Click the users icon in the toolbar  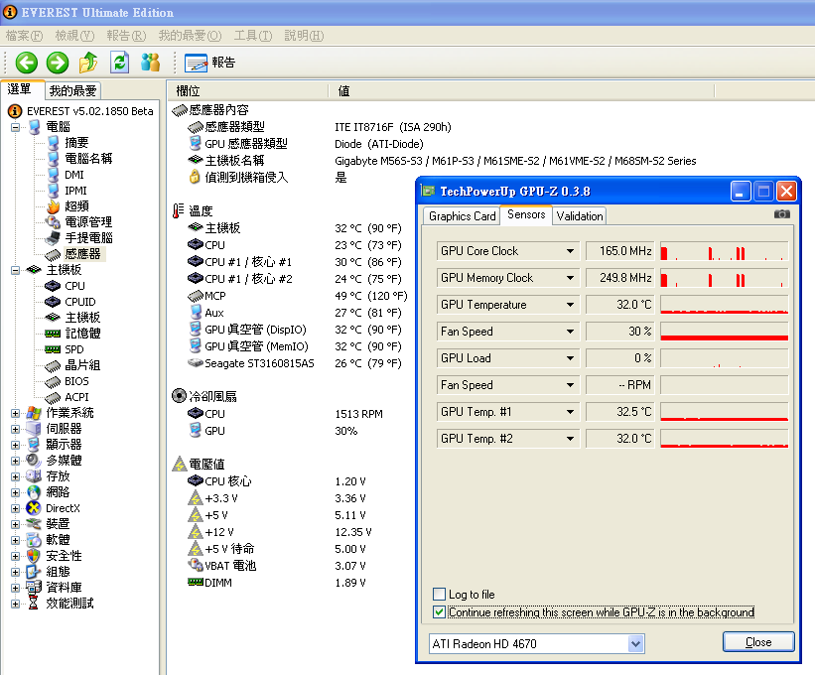(150, 63)
